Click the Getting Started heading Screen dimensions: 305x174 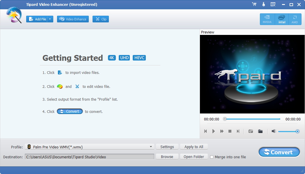click(72, 58)
